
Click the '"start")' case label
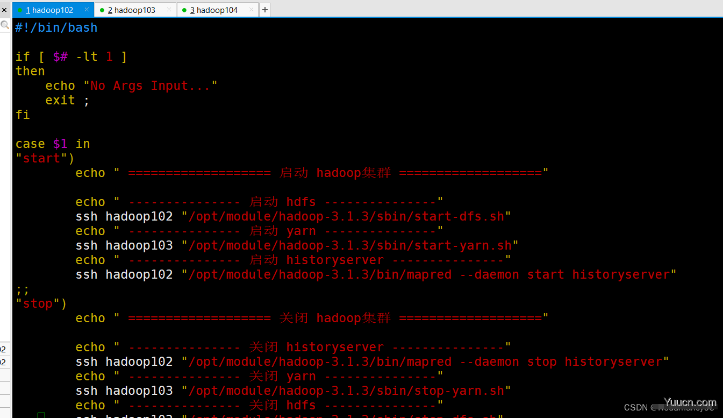(x=45, y=158)
